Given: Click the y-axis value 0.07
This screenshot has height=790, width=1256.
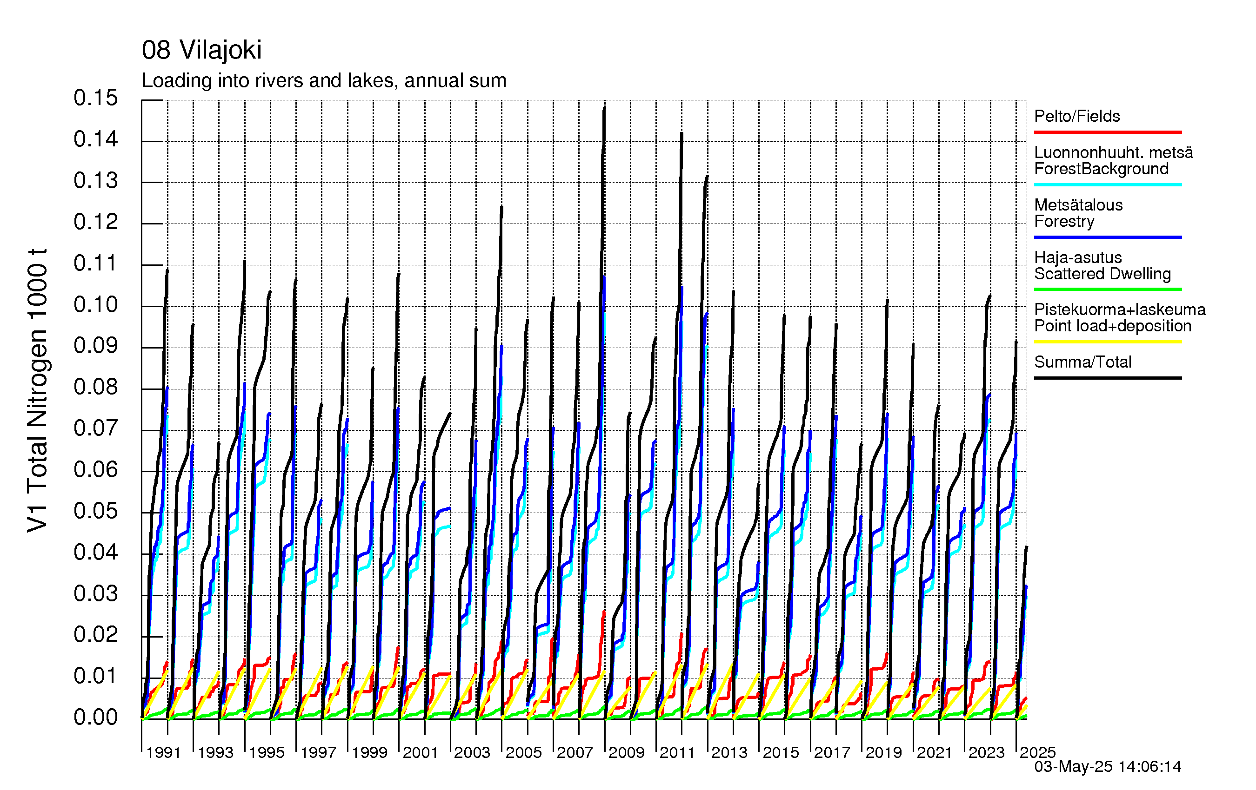Looking at the screenshot, I should (x=95, y=428).
